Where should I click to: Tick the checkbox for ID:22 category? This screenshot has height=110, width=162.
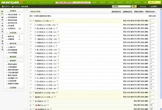pos(31,60)
